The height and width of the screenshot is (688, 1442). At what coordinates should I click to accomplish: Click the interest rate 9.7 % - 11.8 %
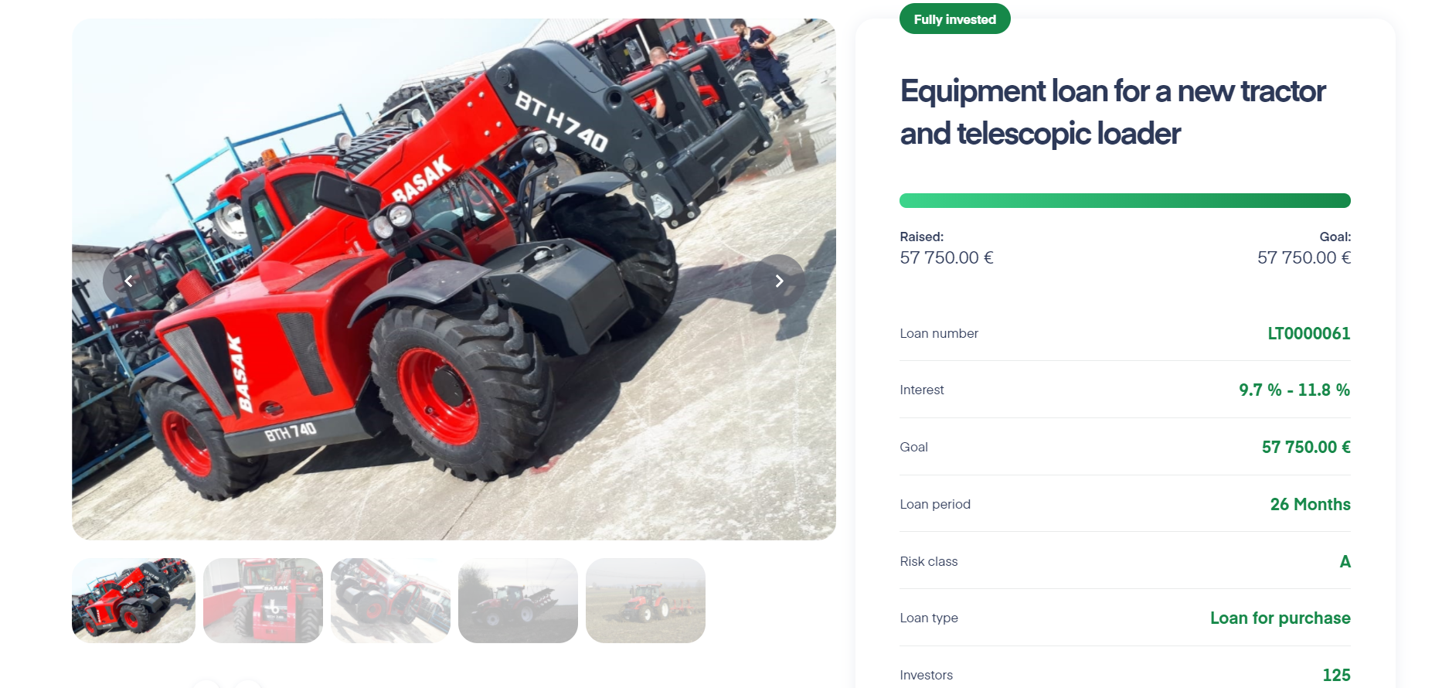1294,390
